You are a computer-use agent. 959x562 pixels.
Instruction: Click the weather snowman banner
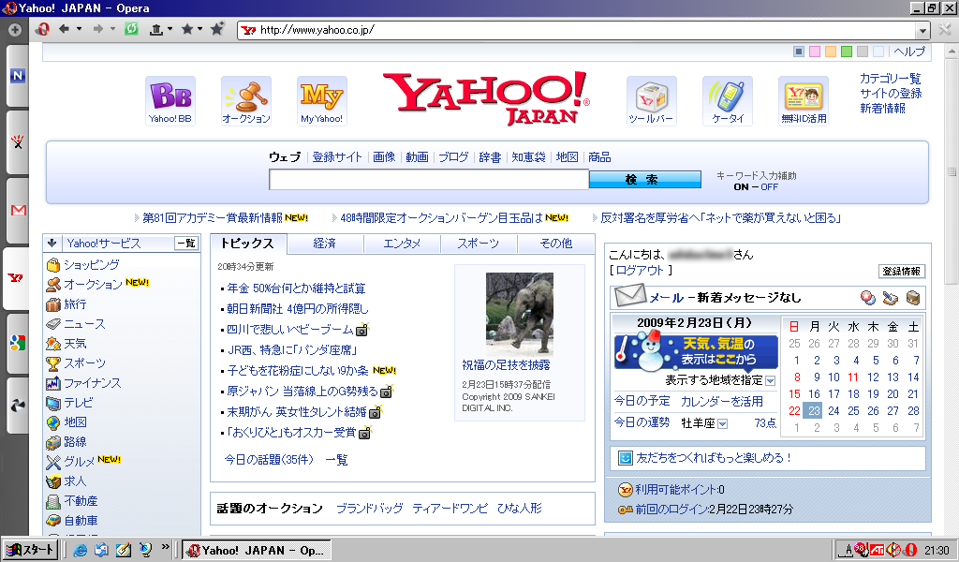point(696,351)
